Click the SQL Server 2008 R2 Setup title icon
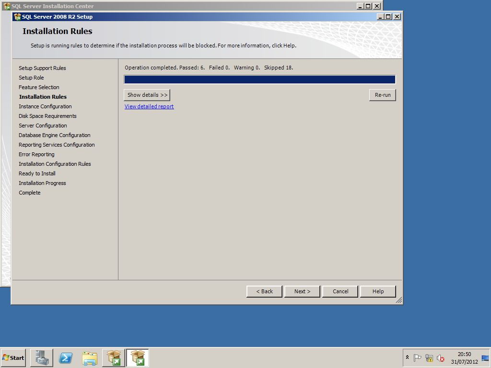The height and width of the screenshot is (368, 491). 18,17
